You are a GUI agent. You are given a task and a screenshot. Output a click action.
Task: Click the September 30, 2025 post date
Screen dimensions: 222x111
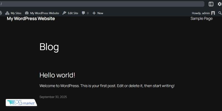[x=53, y=97]
